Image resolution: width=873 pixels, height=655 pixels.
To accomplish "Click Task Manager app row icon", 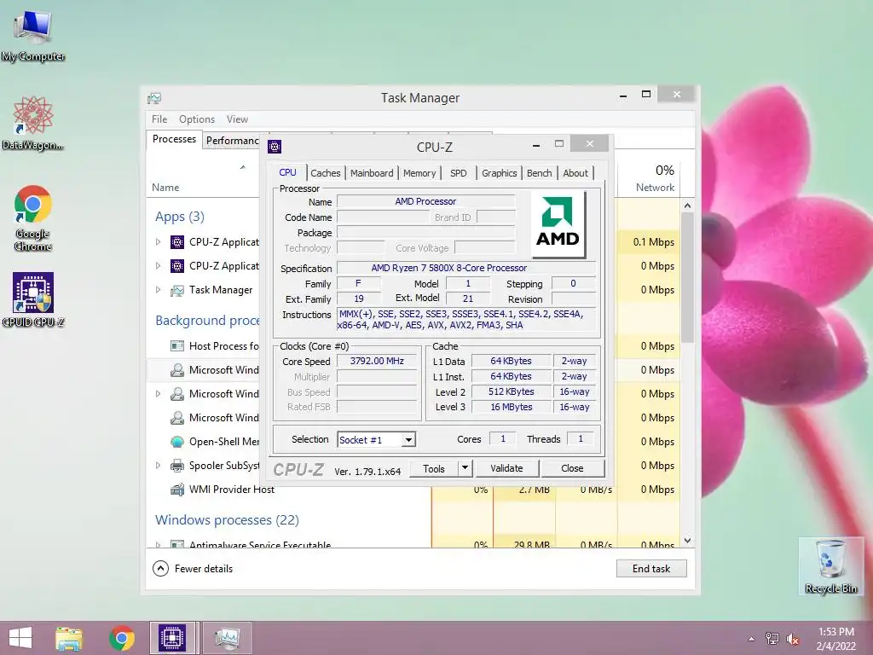I will pos(177,290).
